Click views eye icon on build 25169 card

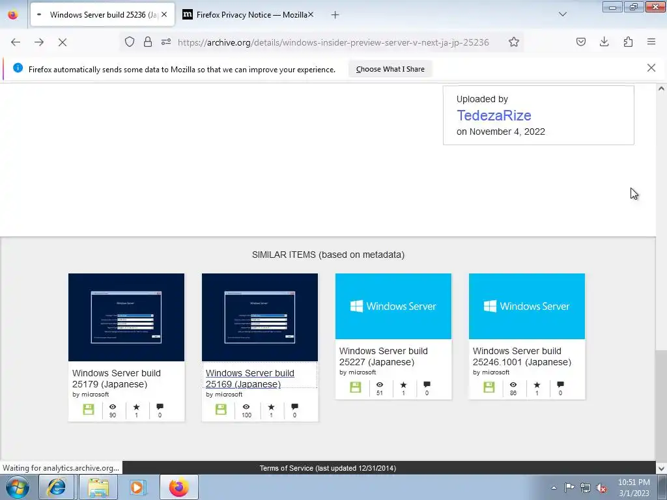(246, 407)
